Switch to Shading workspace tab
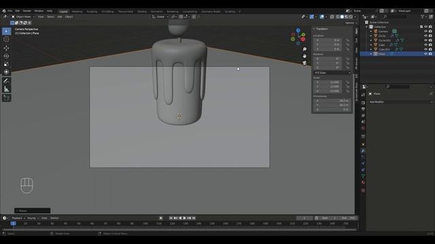This screenshot has width=435, height=244. (142, 12)
